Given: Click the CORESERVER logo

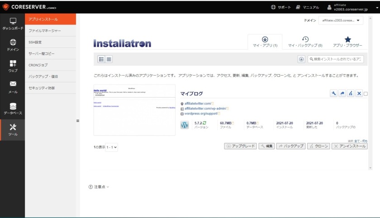Looking at the screenshot, I should (29, 7).
